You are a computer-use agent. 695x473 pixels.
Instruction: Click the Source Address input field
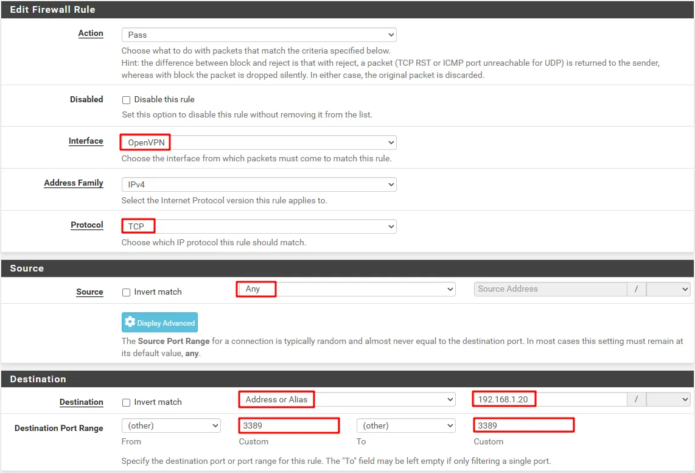[551, 289]
